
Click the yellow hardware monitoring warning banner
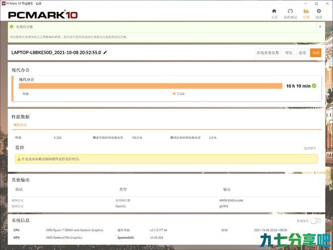pyautogui.click(x=166, y=159)
